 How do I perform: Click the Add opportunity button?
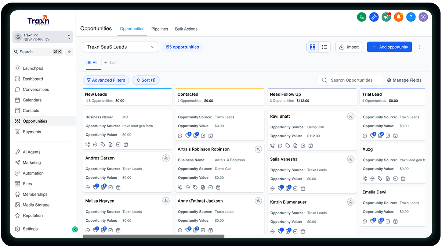tap(389, 47)
